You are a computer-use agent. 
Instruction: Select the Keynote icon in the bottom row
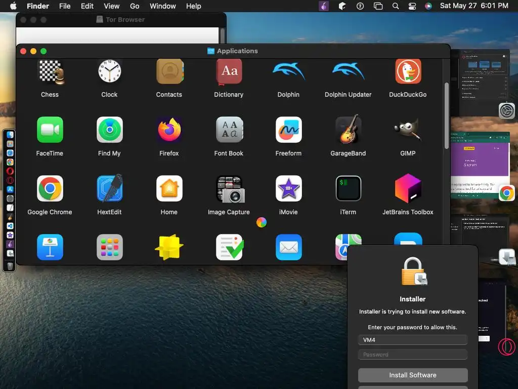(50, 247)
